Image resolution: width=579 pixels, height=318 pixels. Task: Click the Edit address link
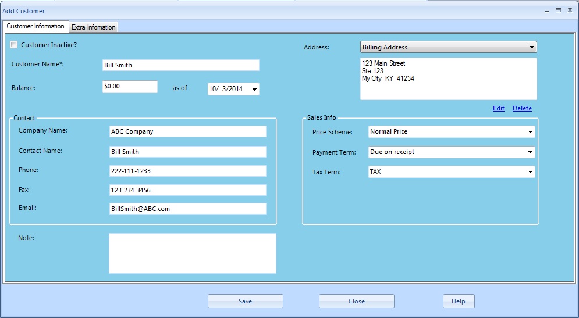click(x=498, y=108)
